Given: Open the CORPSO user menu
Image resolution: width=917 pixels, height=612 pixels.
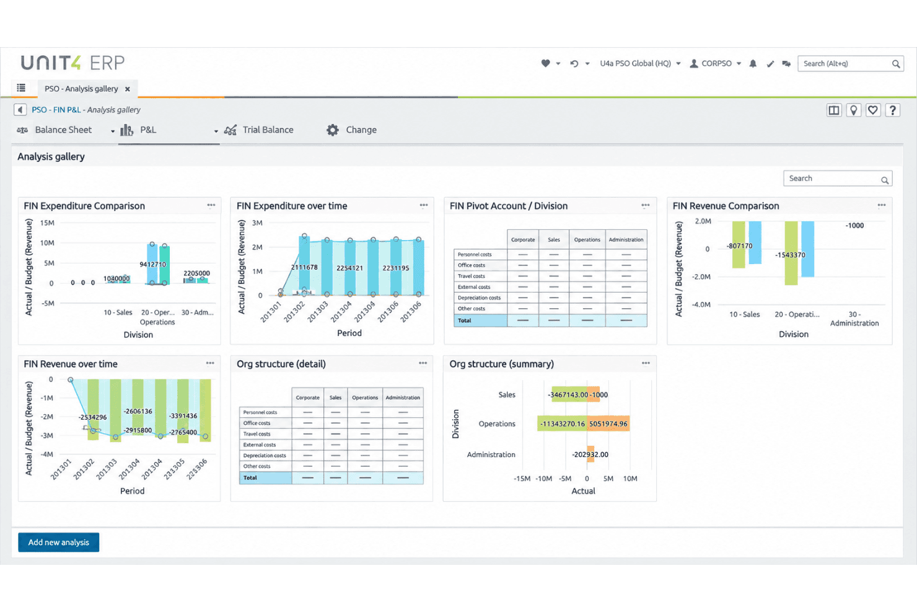Looking at the screenshot, I should tap(716, 63).
